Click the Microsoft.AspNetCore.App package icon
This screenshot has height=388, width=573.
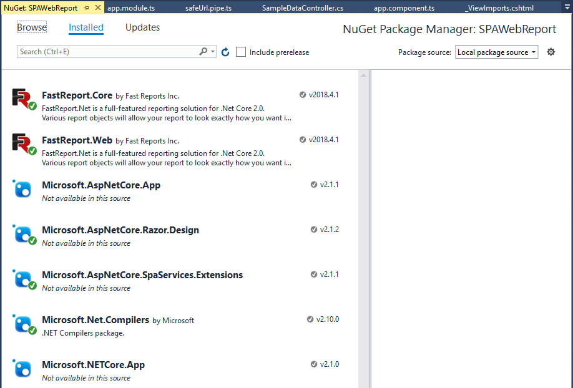tap(22, 189)
